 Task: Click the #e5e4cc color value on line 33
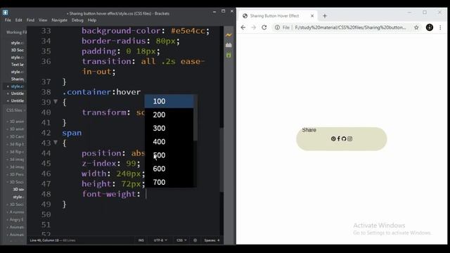tap(188, 31)
